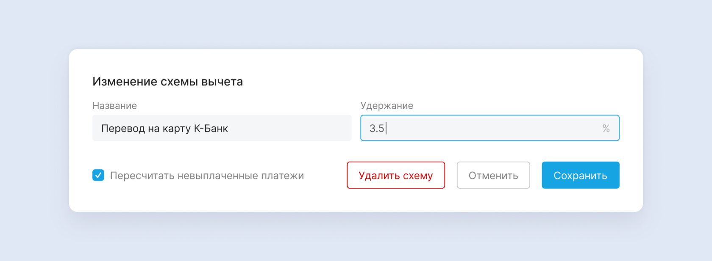The width and height of the screenshot is (712, 261).
Task: Uncheck the blue recalculate payments checkbox
Action: click(98, 175)
